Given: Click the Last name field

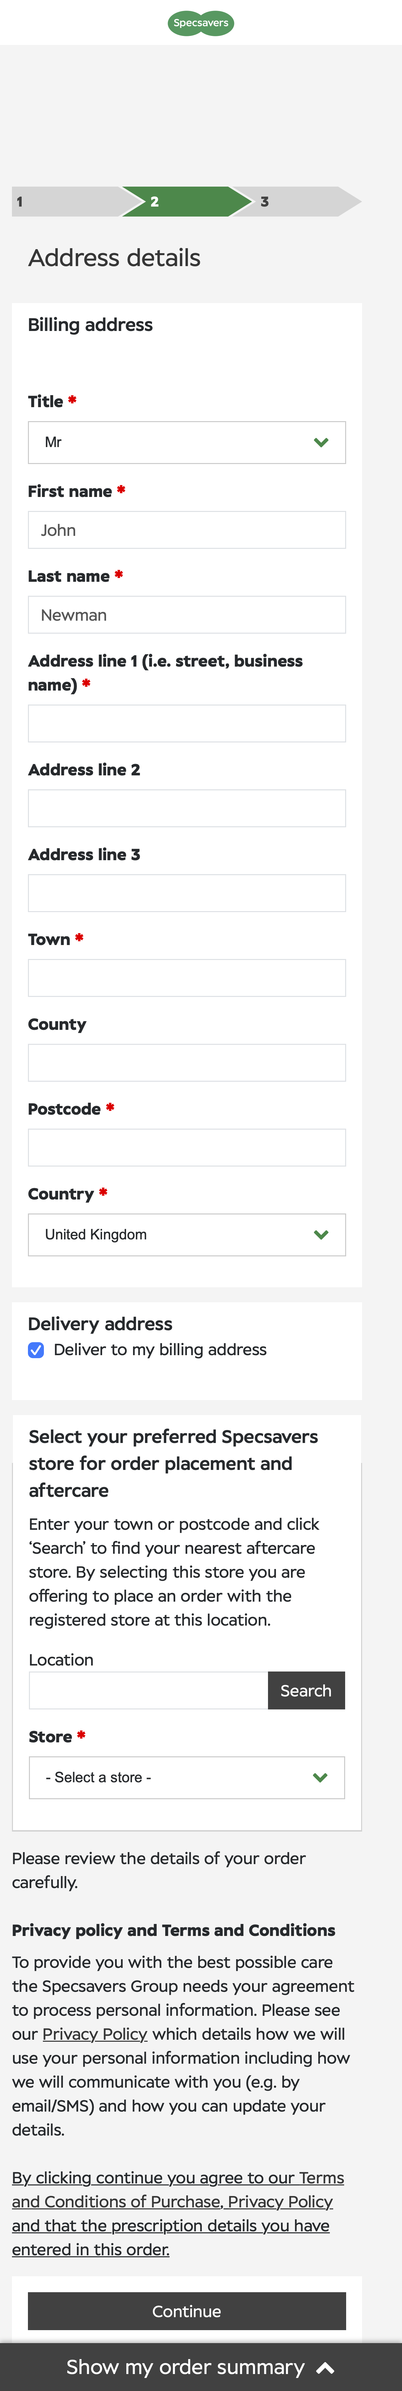Looking at the screenshot, I should (x=187, y=614).
